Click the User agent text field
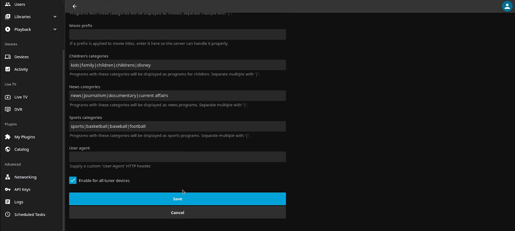This screenshot has height=231, width=515. click(x=177, y=157)
